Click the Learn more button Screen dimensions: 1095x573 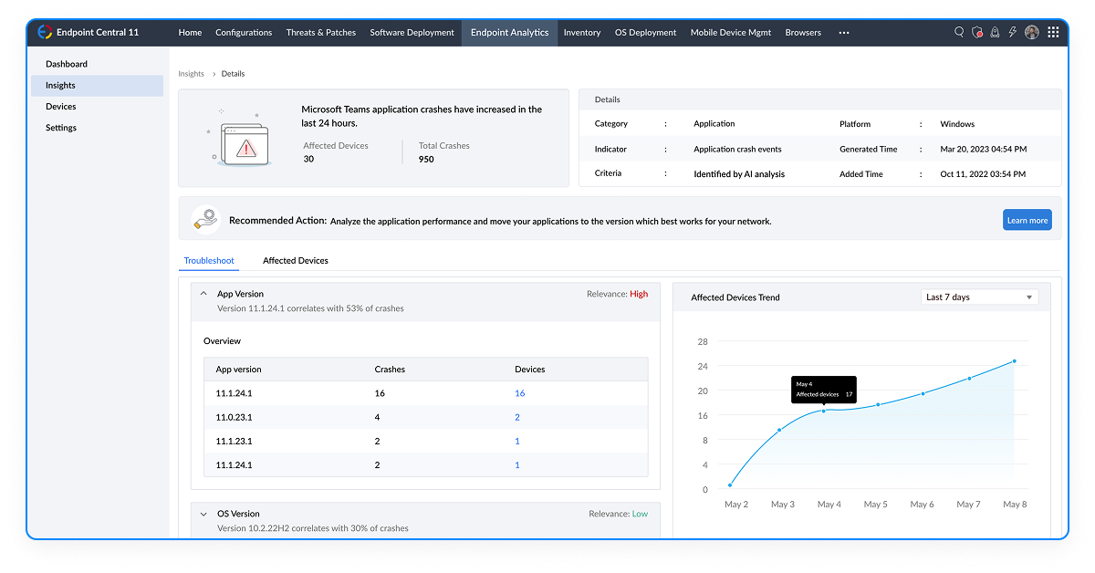pos(1027,220)
